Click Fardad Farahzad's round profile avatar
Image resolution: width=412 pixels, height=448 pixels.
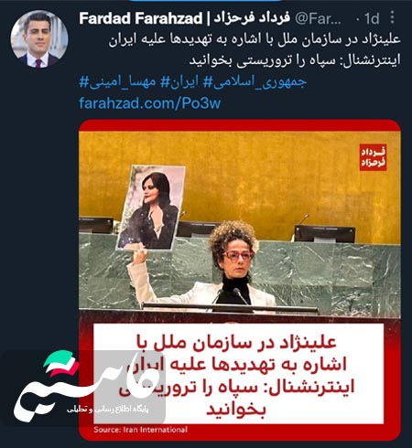(x=39, y=39)
